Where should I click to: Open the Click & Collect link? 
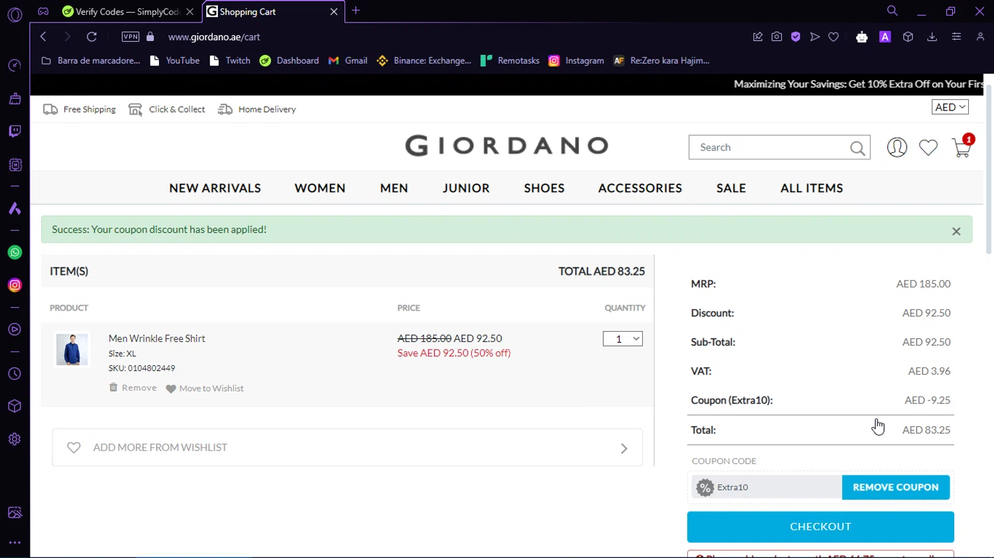click(167, 109)
